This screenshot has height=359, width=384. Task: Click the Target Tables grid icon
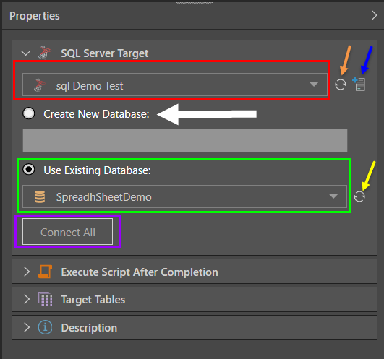click(x=46, y=299)
